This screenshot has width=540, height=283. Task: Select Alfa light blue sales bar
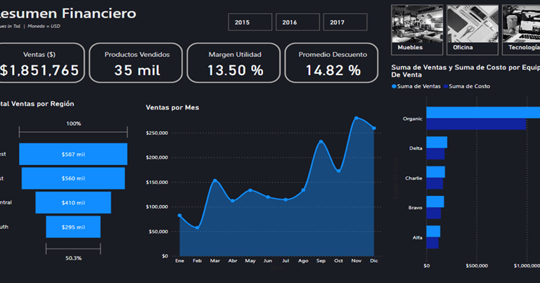pyautogui.click(x=433, y=232)
